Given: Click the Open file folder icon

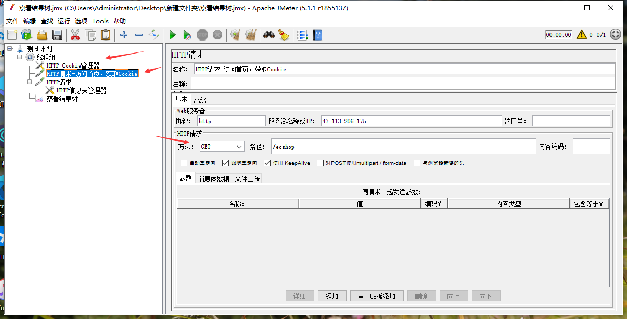Looking at the screenshot, I should pos(42,35).
